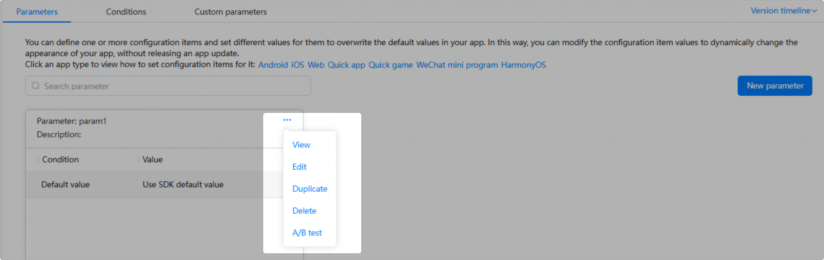The width and height of the screenshot is (824, 260).
Task: Open the three-dot menu for param1
Action: 287,120
